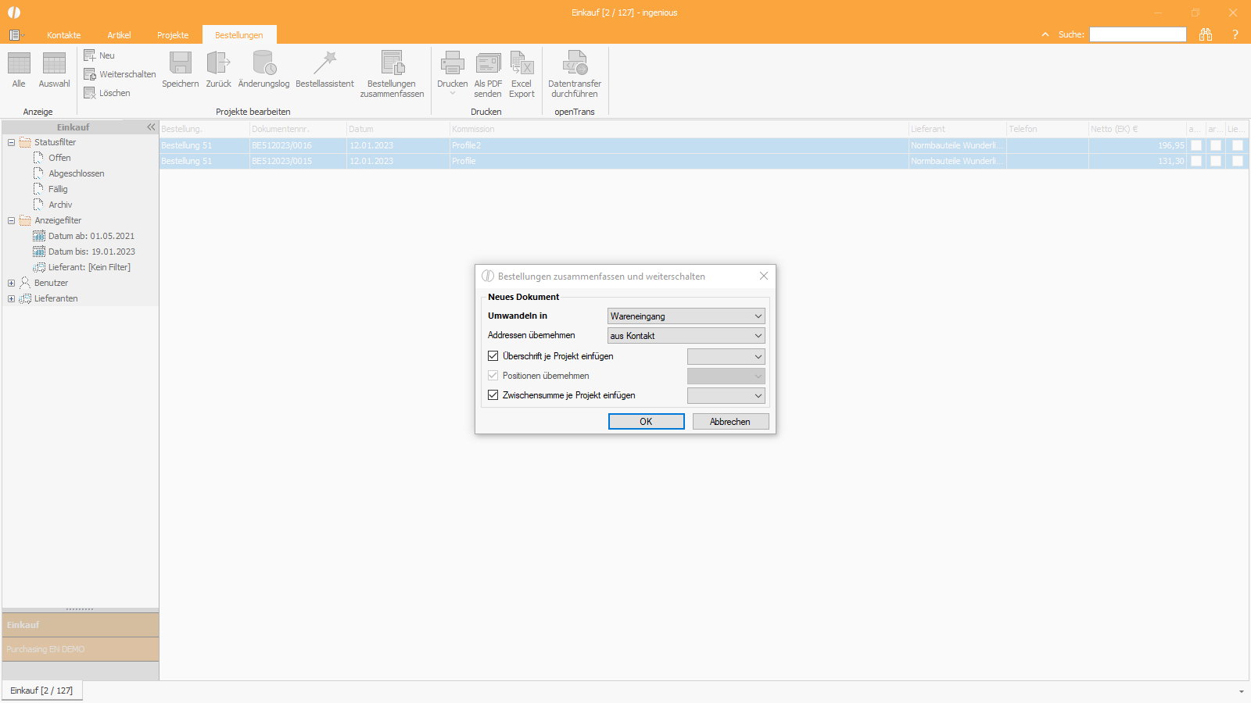Switch to the Artikel tab
The width and height of the screenshot is (1251, 703).
point(119,35)
